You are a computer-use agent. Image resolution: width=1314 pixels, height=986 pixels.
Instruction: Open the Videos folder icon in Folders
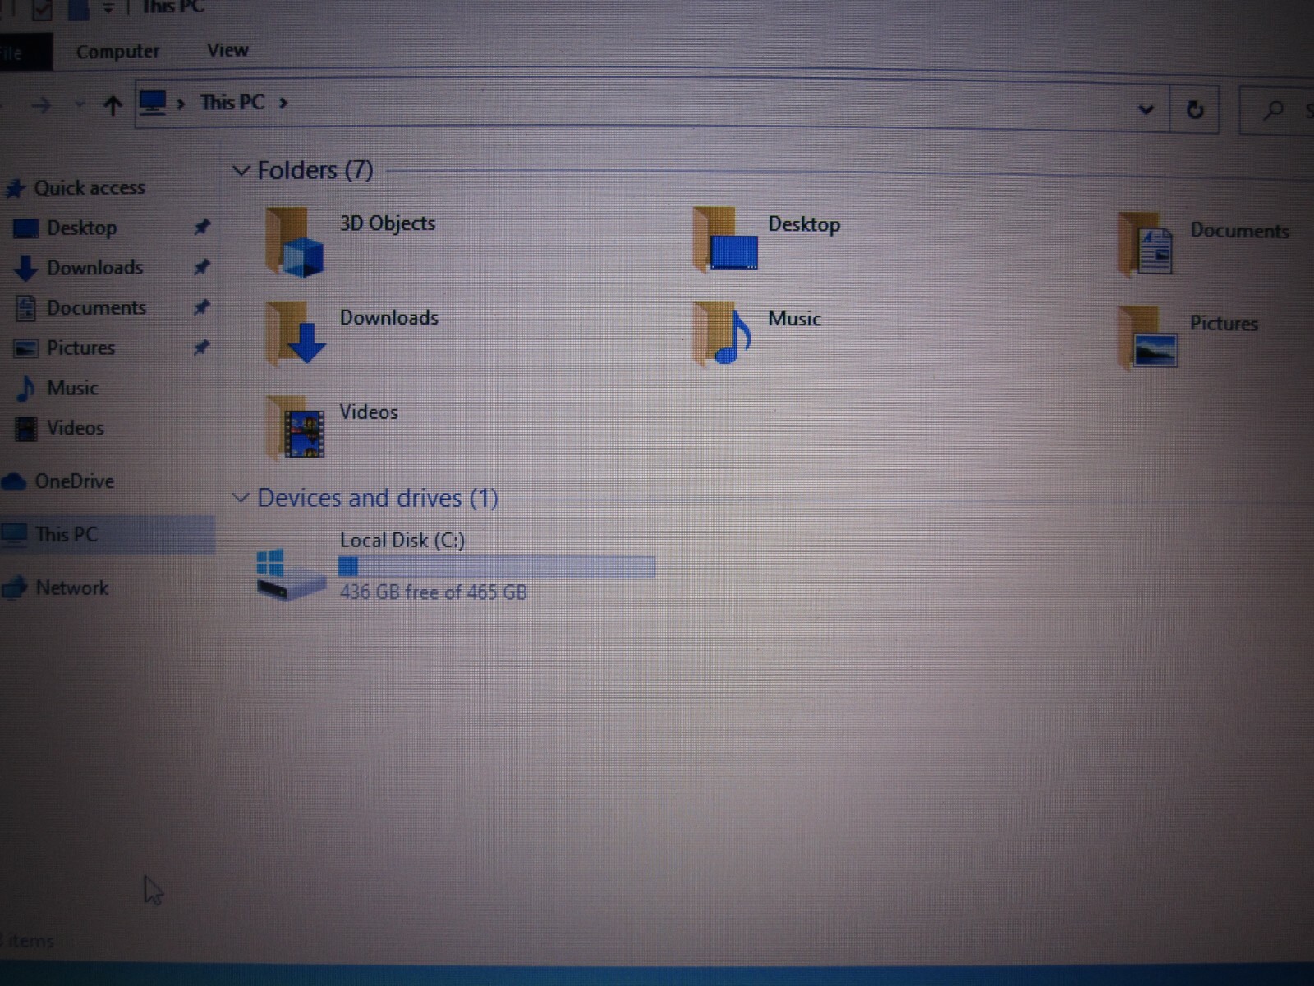296,427
